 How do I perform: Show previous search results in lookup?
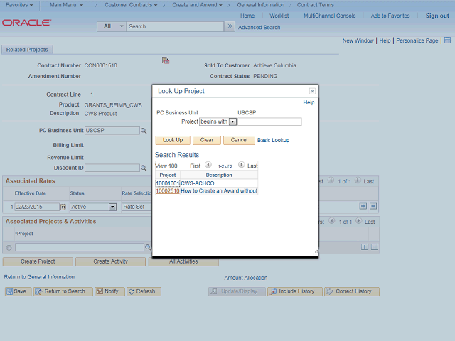(x=208, y=165)
